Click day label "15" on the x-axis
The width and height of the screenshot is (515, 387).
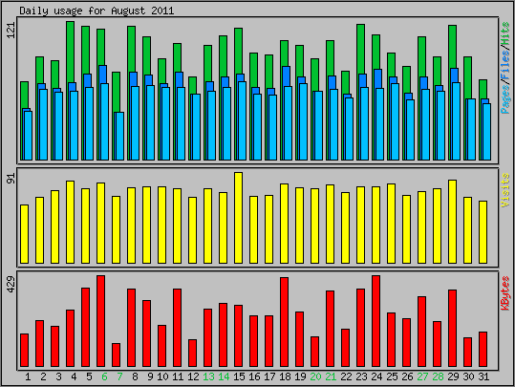tap(239, 376)
